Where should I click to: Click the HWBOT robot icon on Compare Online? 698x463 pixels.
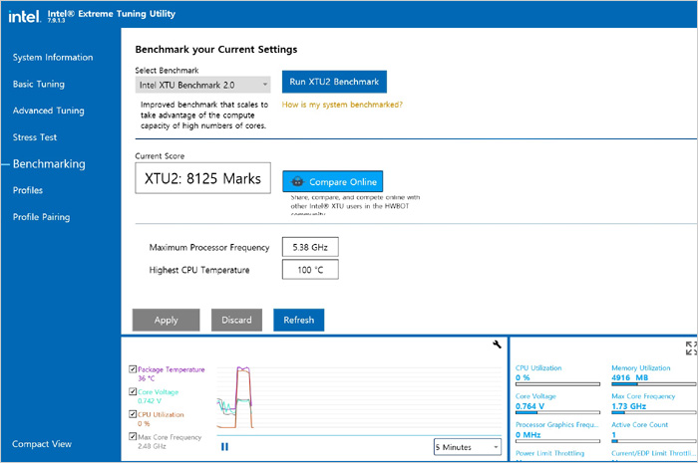coord(297,181)
